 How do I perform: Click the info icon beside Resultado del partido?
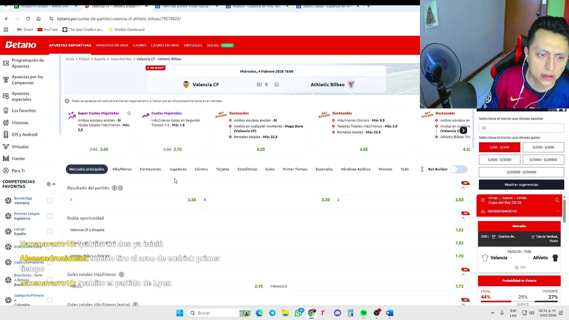(114, 188)
